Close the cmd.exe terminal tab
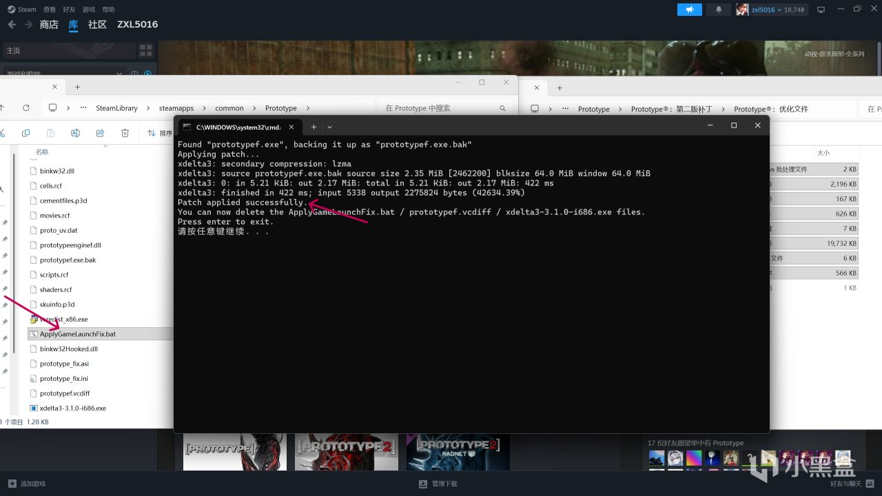Screen dimensions: 882x496 [291, 127]
